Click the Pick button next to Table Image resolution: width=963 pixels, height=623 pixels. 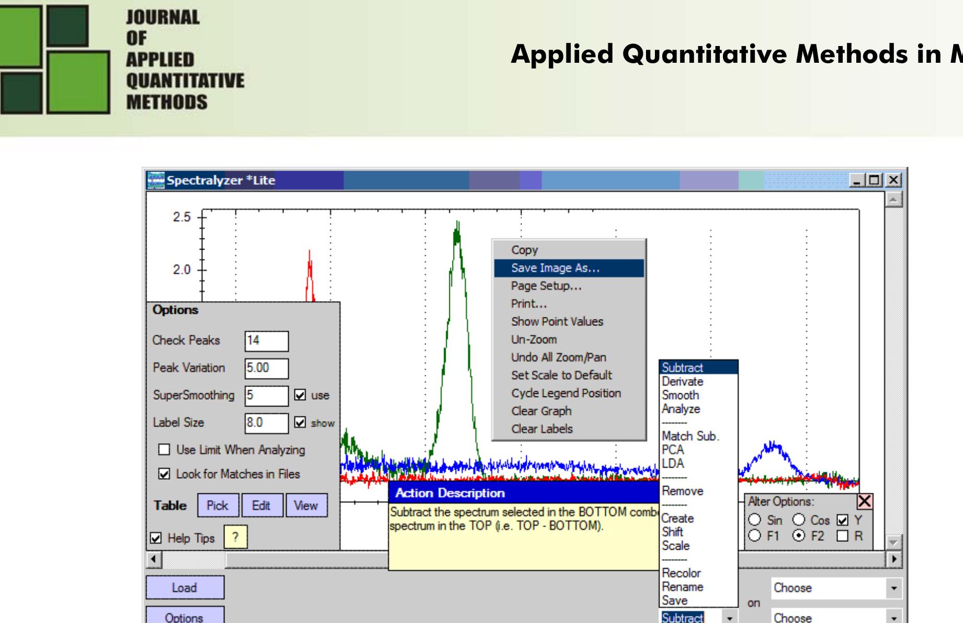click(218, 505)
